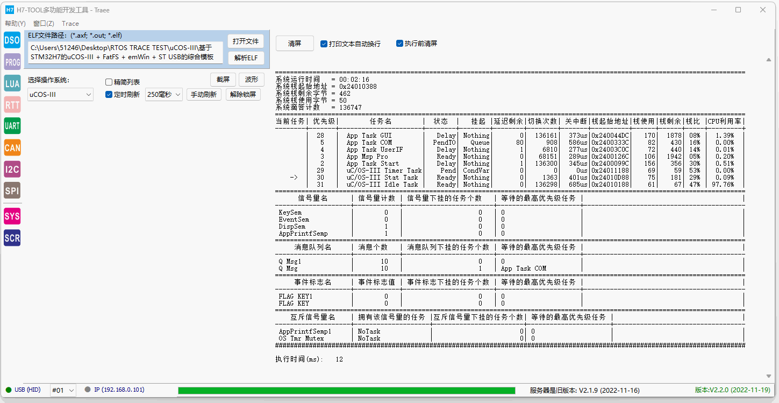The image size is (779, 403).
Task: Open the Trace menu
Action: [x=70, y=24]
